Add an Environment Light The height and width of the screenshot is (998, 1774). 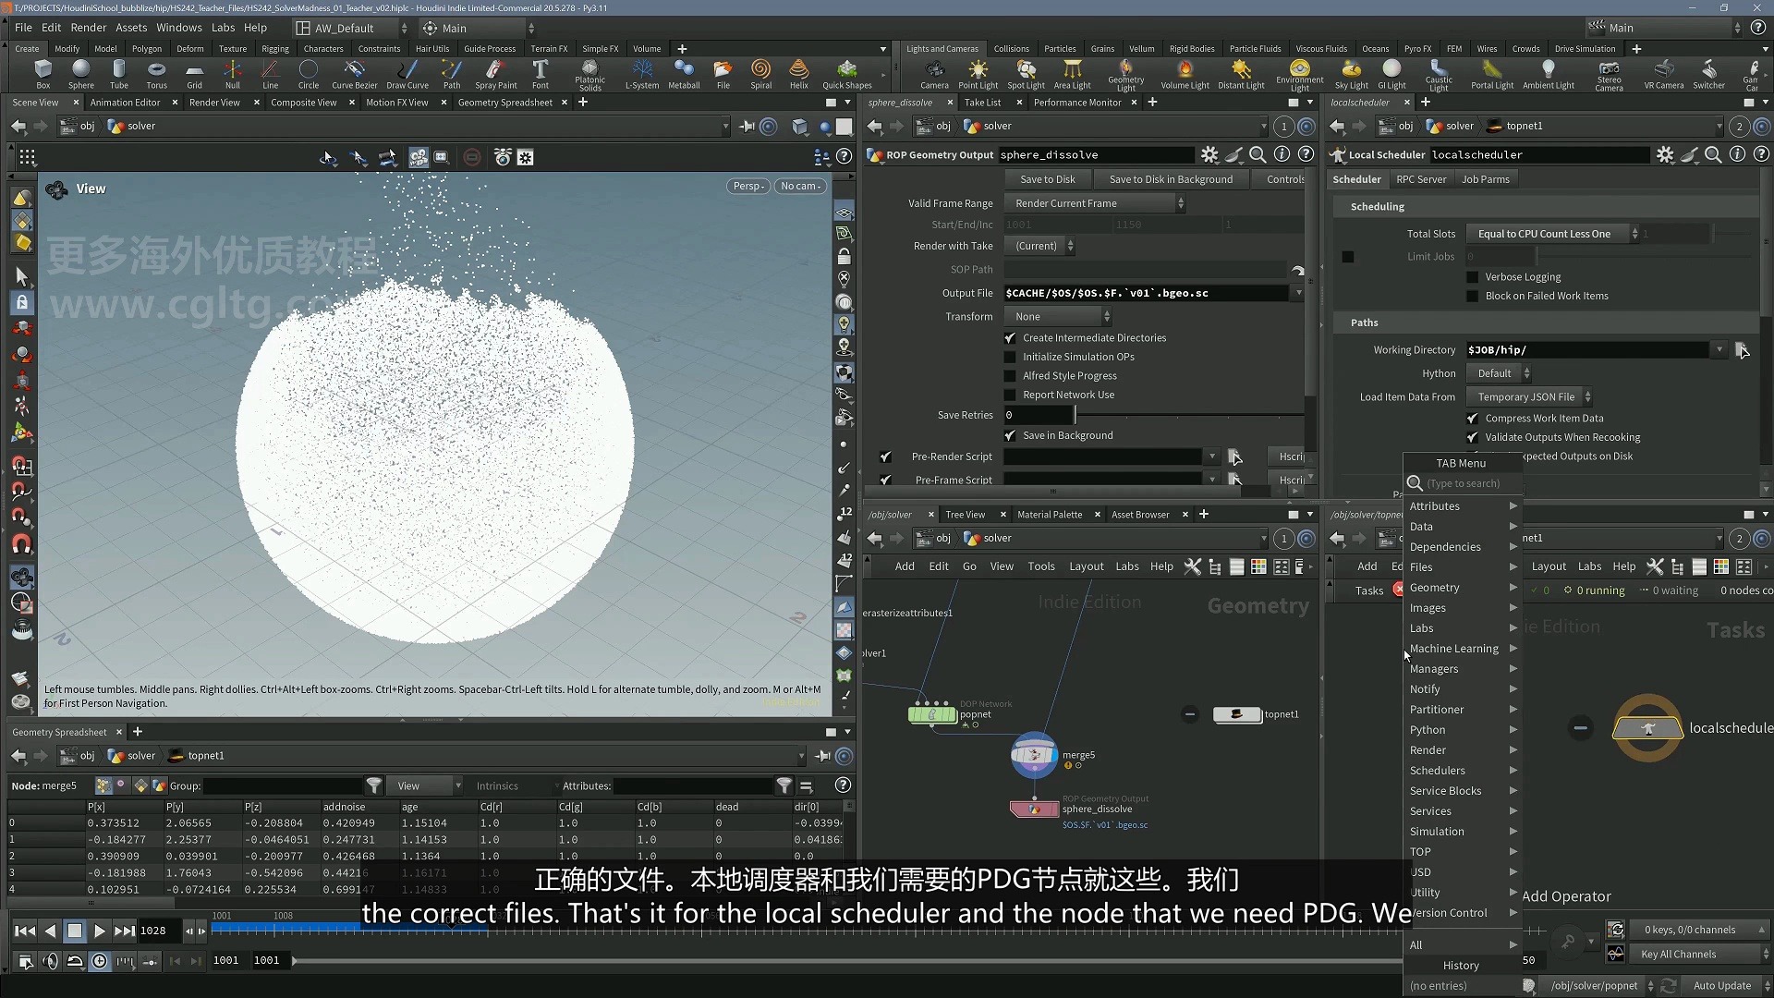coord(1300,76)
